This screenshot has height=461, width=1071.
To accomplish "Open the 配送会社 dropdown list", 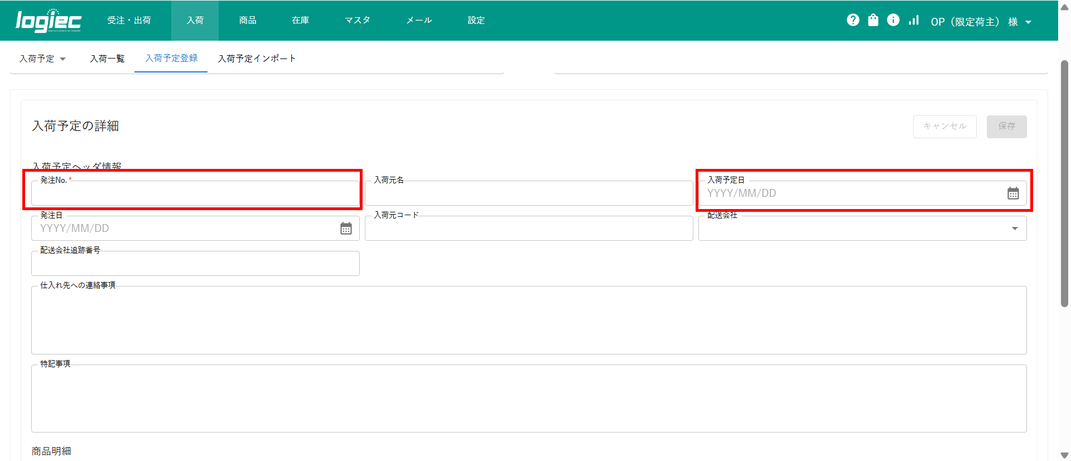I will coord(1014,229).
